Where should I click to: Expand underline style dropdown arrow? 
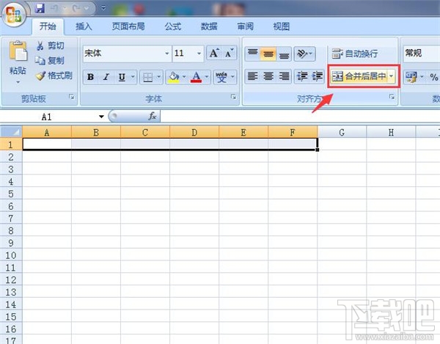133,77
